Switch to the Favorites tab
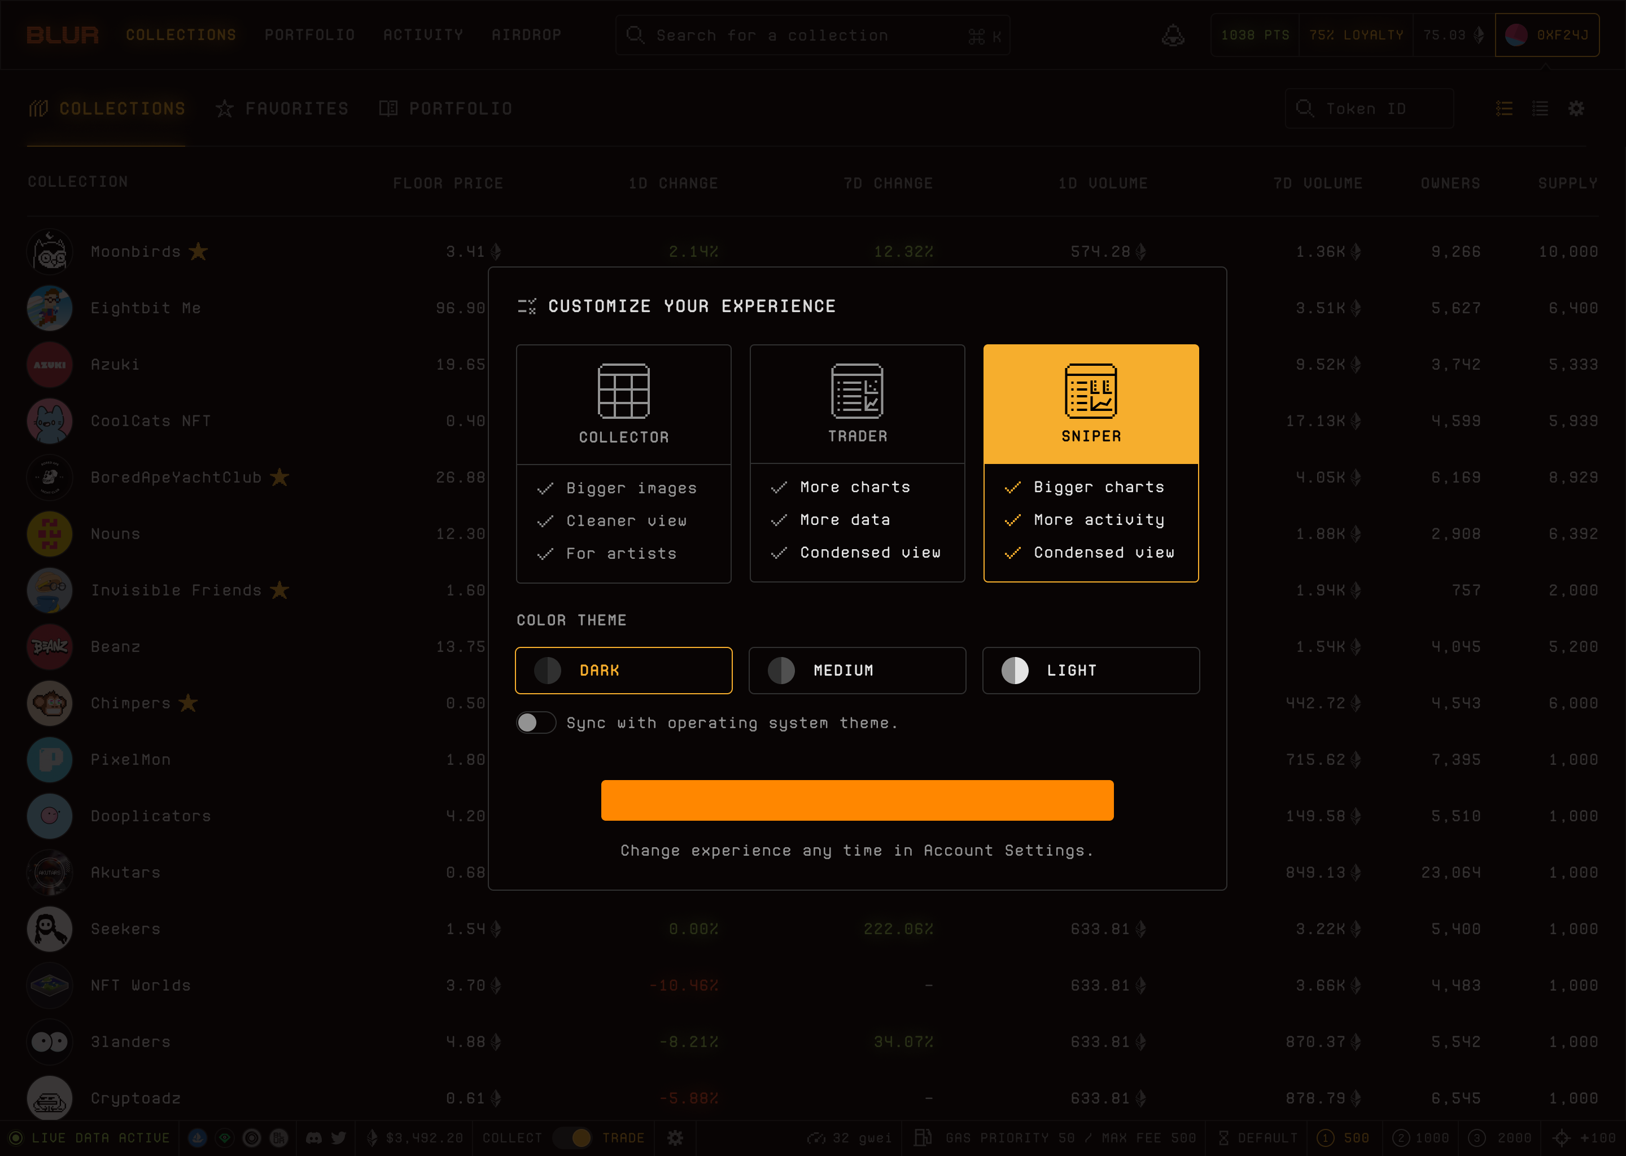The width and height of the screenshot is (1626, 1156). click(283, 109)
